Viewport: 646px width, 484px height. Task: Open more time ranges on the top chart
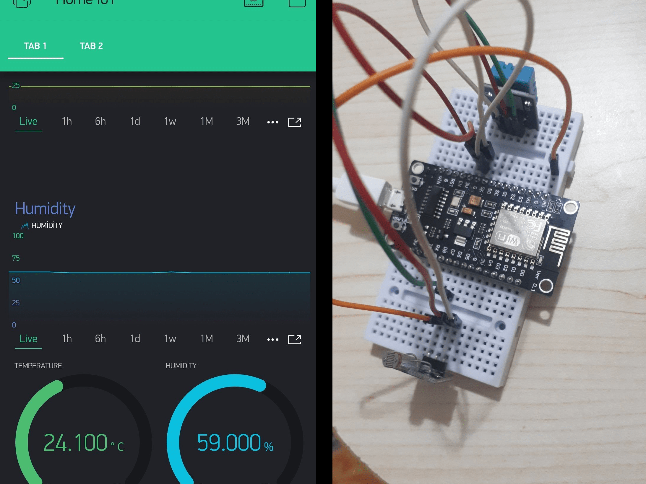point(272,121)
